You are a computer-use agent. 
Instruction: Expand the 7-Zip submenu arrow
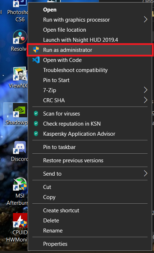click(146, 90)
